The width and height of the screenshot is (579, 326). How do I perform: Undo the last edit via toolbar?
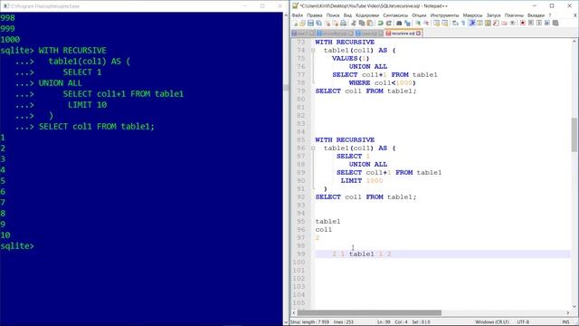point(380,23)
